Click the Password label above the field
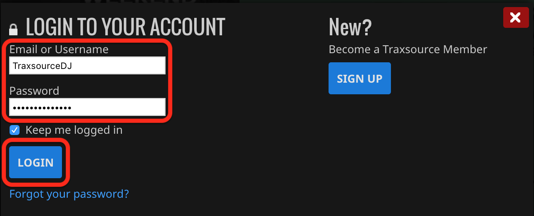The width and height of the screenshot is (534, 216). pyautogui.click(x=35, y=91)
